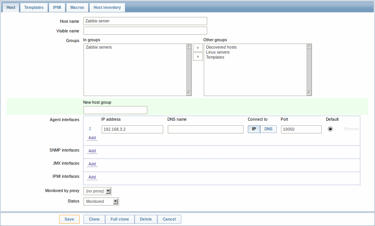Image resolution: width=375 pixels, height=226 pixels.
Task: Select Discovered hosts in Other groups
Action: pyautogui.click(x=221, y=47)
